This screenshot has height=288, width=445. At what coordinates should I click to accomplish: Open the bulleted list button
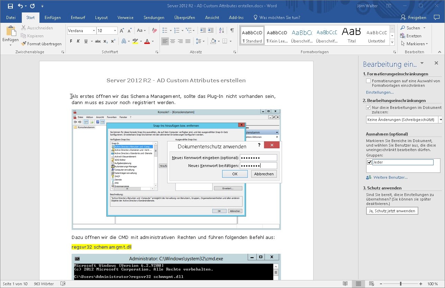(165, 30)
